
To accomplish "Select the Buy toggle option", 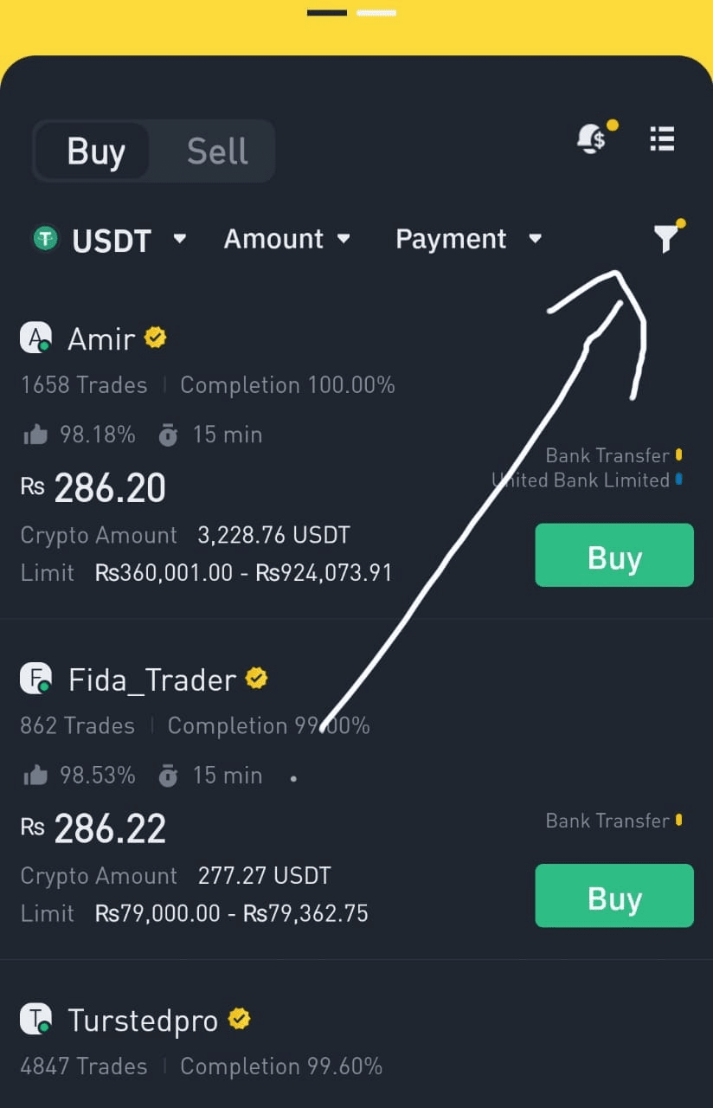I will coord(95,151).
